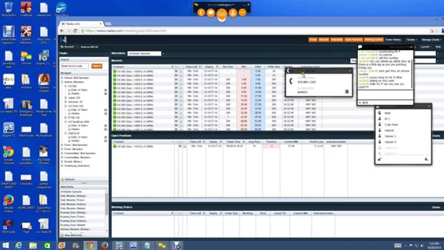Click the Chrome address bar
Viewport: 444px width, 250px height.
pyautogui.click(x=255, y=31)
